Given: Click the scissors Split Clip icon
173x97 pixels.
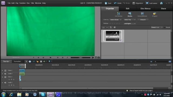Looking at the screenshot, I should coord(93,57).
